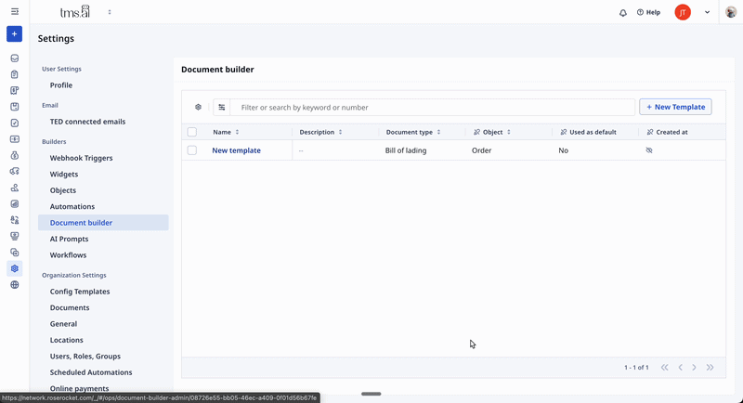This screenshot has height=403, width=743.
Task: Expand the user account chevron dropdown
Action: coord(707,13)
